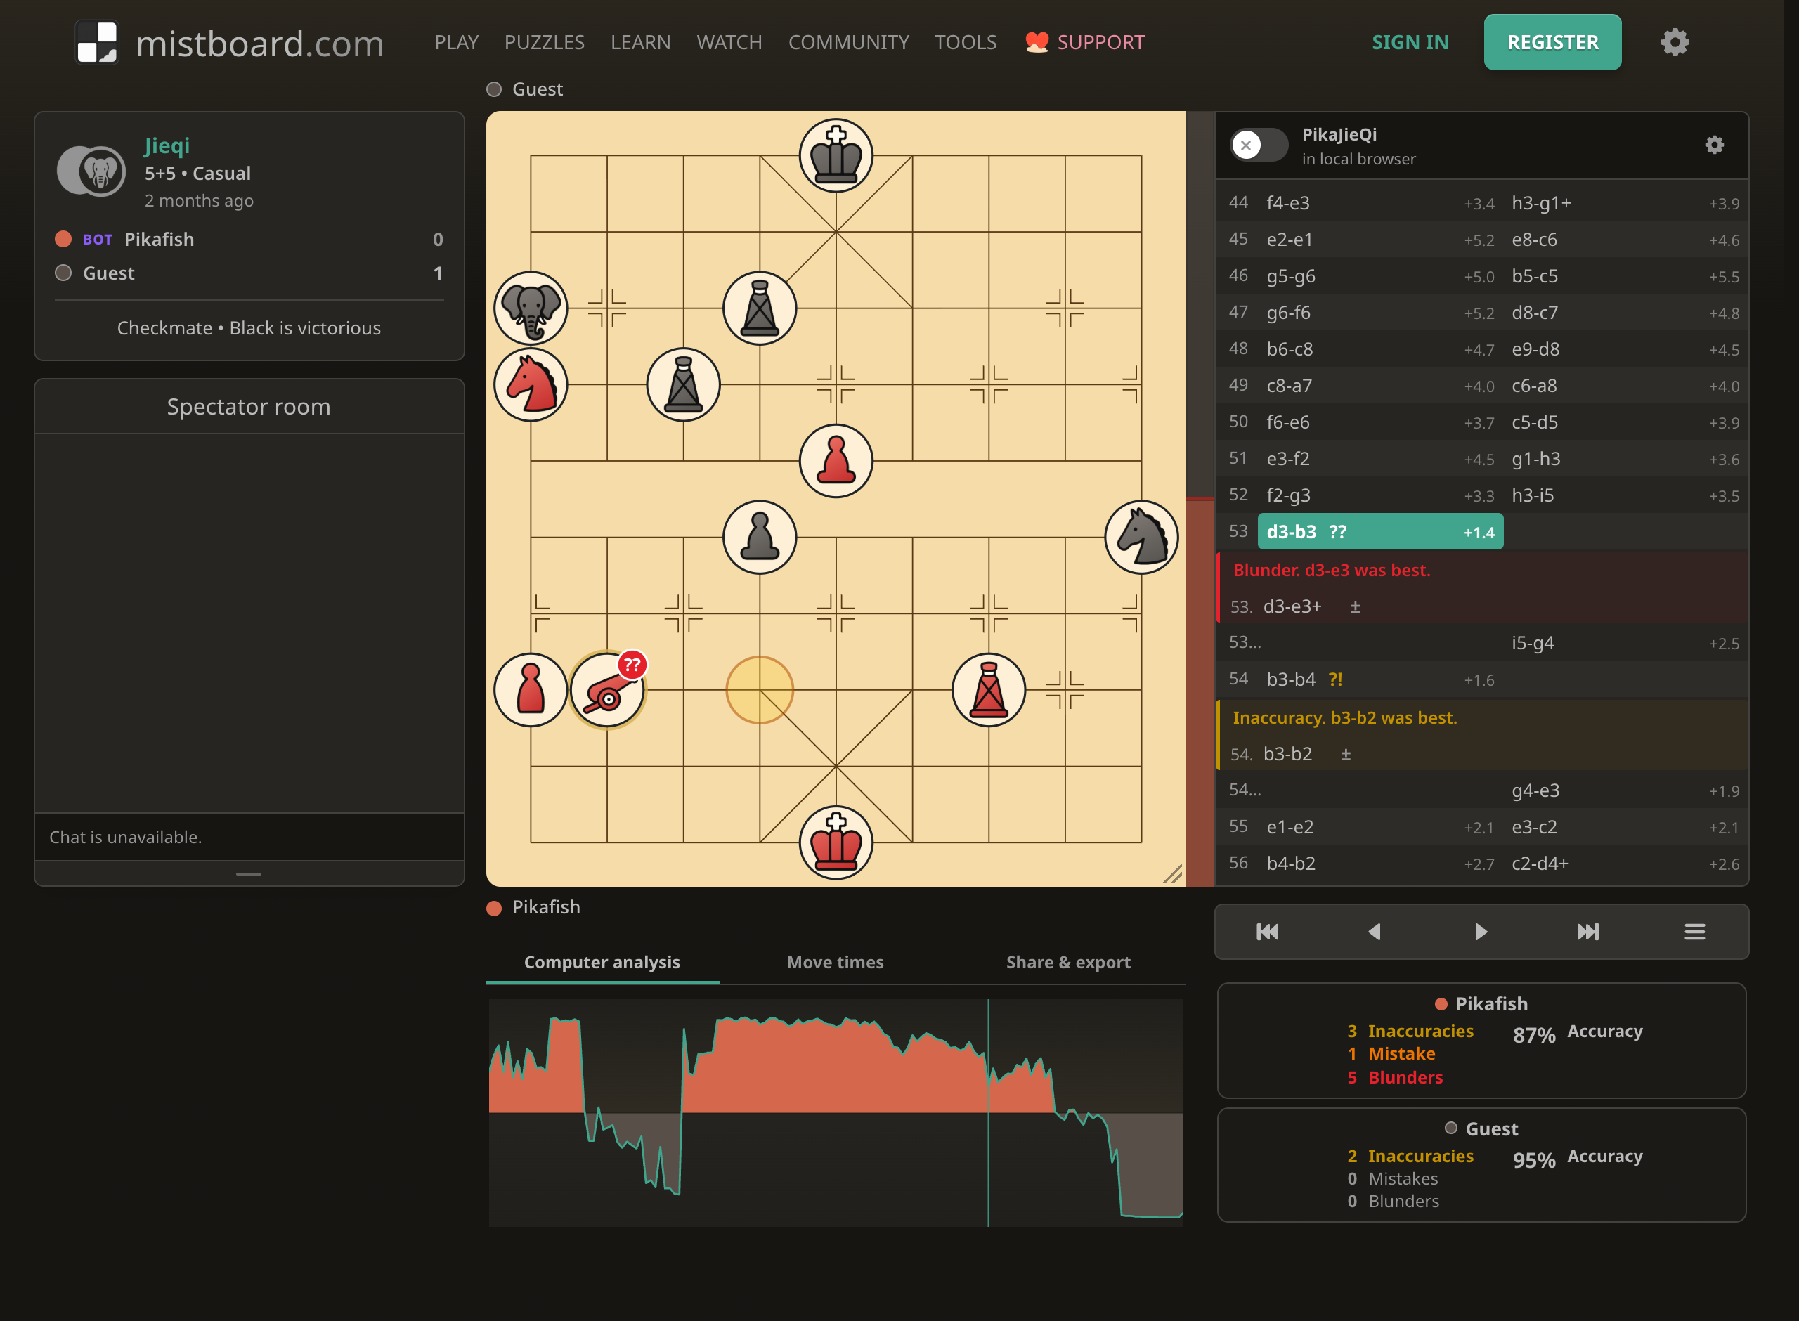The height and width of the screenshot is (1321, 1799).
Task: Select the red king piece at bottom
Action: (836, 842)
